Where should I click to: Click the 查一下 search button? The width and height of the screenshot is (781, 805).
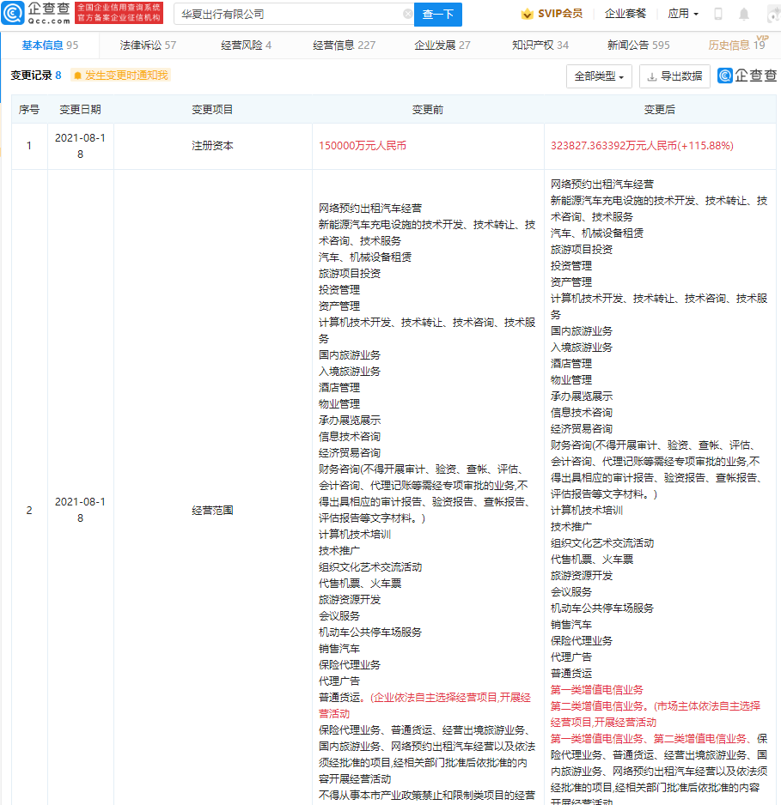438,15
